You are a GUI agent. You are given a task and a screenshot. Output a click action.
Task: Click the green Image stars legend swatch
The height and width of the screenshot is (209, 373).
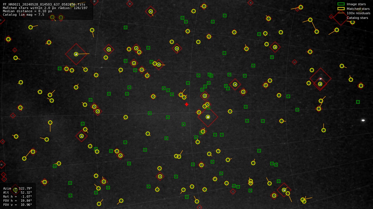pos(341,4)
